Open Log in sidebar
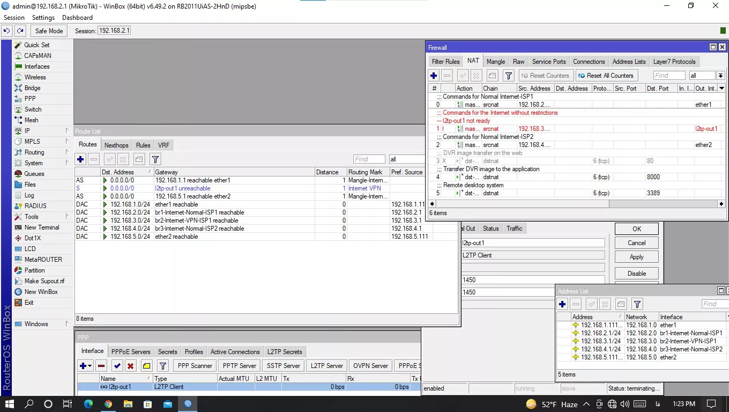The width and height of the screenshot is (729, 412). (29, 195)
